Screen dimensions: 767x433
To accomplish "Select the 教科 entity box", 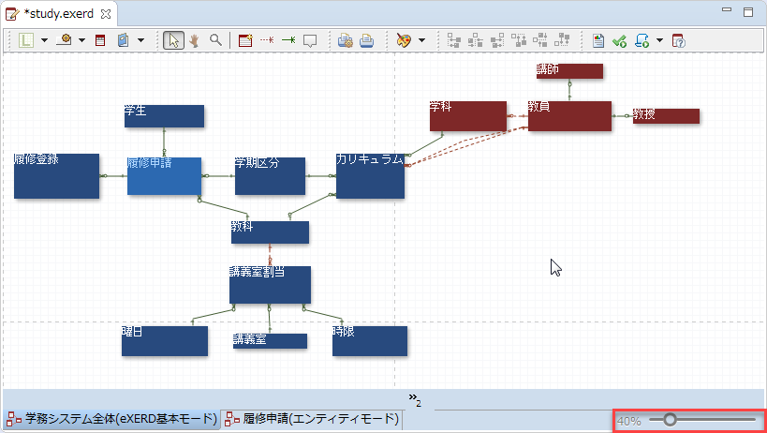I will coord(270,231).
